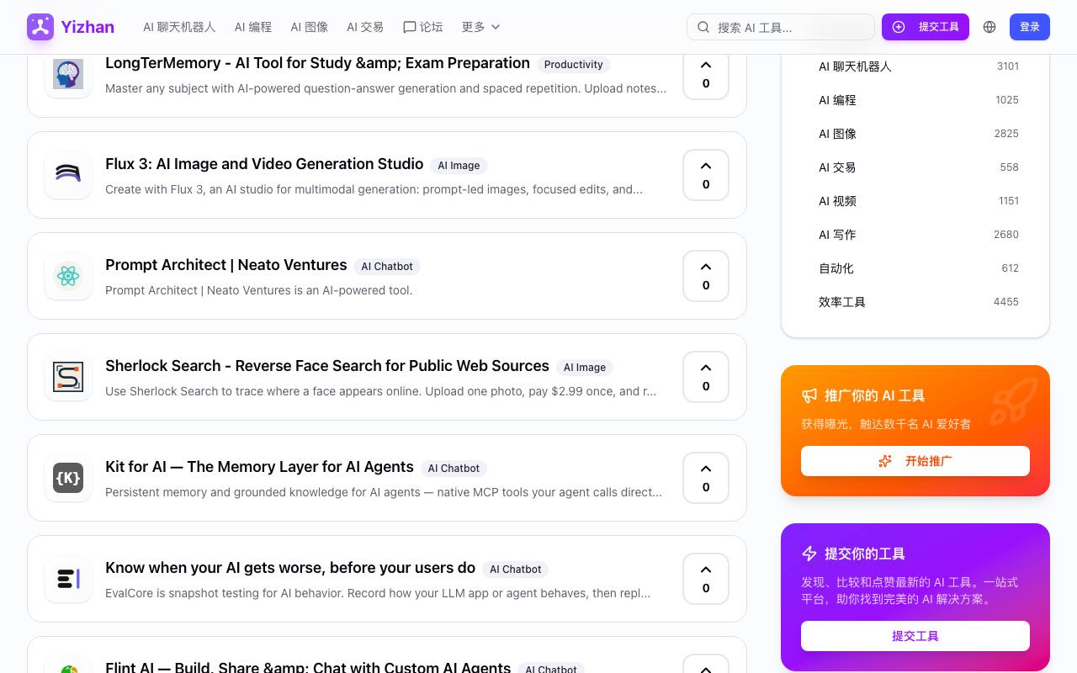The height and width of the screenshot is (673, 1077).
Task: Open 'Know when your AI gets worse' title
Action: pos(290,568)
